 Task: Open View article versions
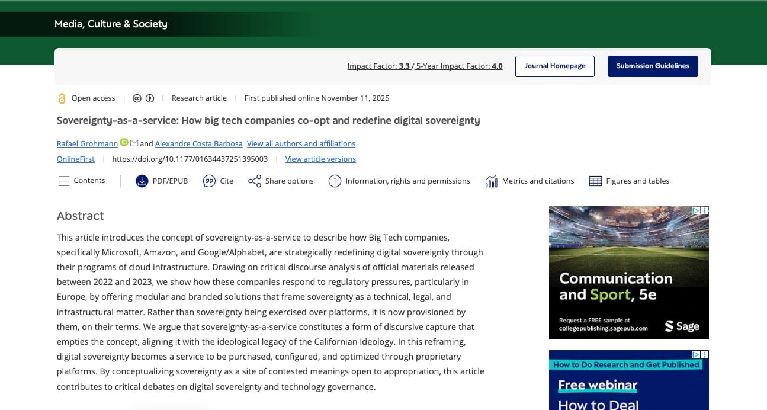tap(320, 159)
